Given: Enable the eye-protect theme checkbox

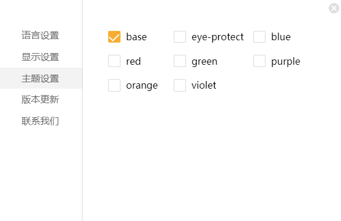Looking at the screenshot, I should (180, 37).
